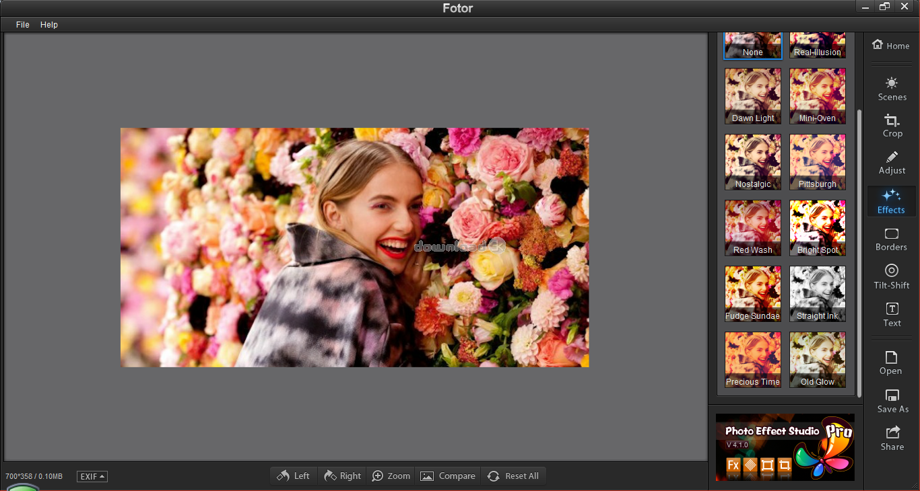This screenshot has width=920, height=491.
Task: Apply the Straight Ink effect
Action: point(817,294)
